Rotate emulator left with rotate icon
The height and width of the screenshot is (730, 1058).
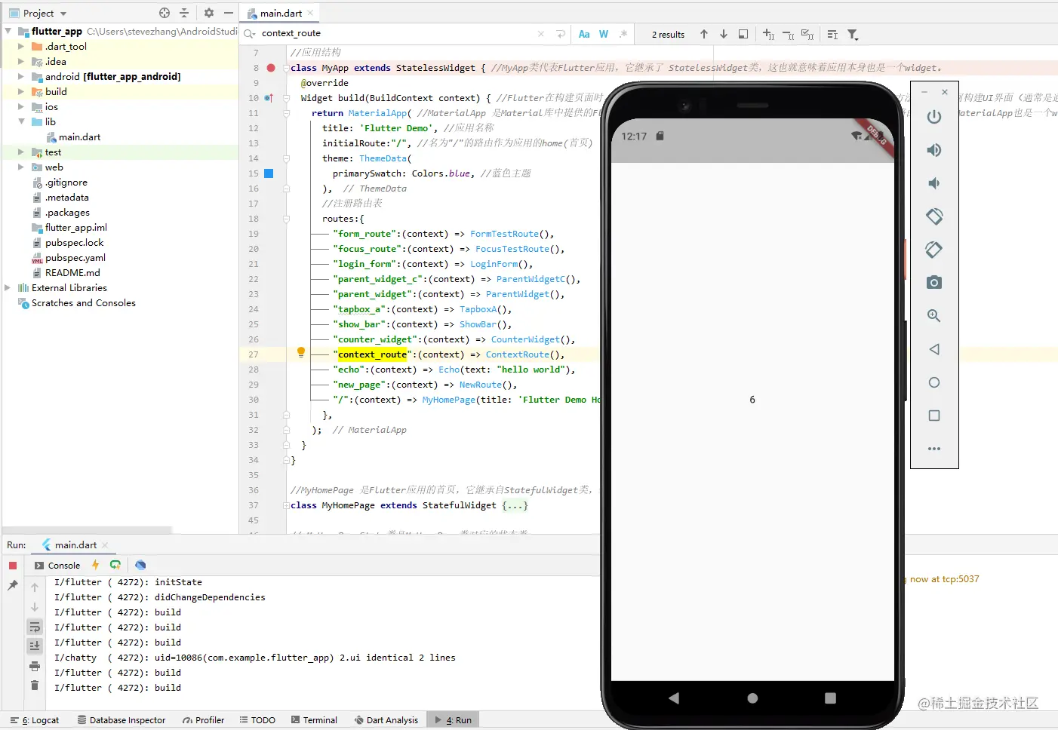click(934, 216)
